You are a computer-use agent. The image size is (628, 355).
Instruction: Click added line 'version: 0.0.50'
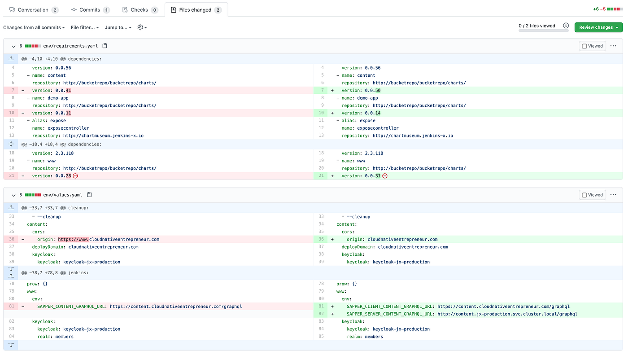point(468,90)
